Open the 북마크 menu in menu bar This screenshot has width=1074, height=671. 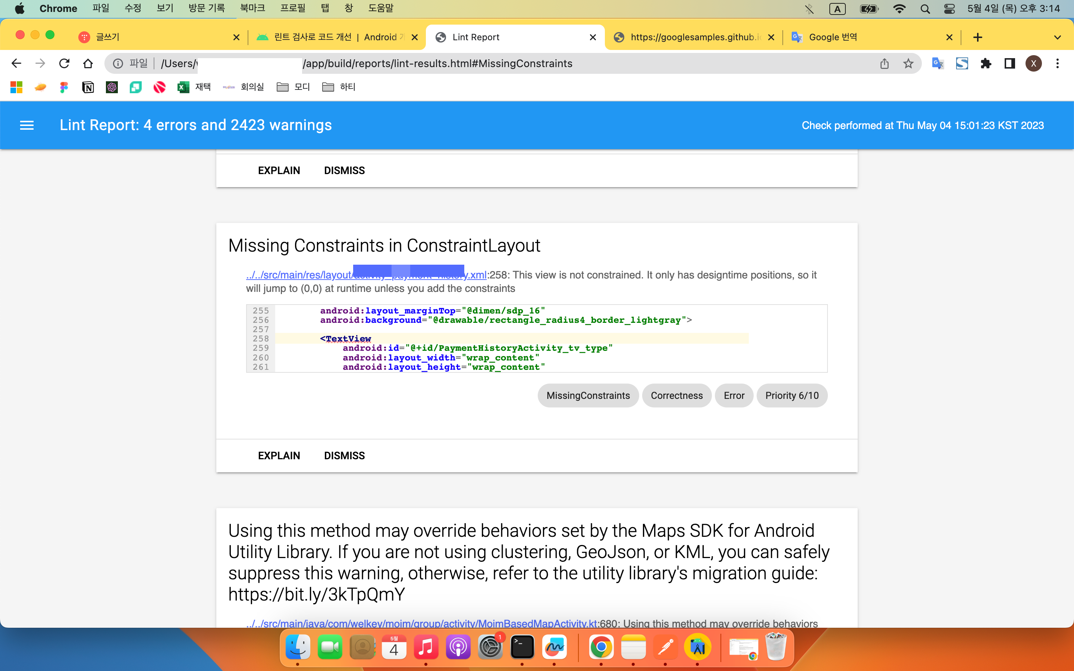252,8
